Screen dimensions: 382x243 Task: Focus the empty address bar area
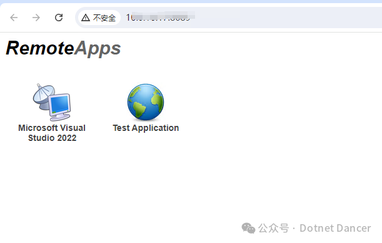point(288,18)
